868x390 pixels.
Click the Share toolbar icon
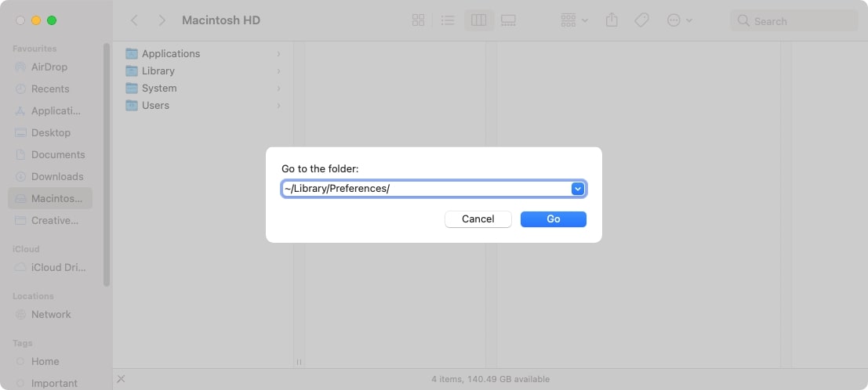(611, 20)
